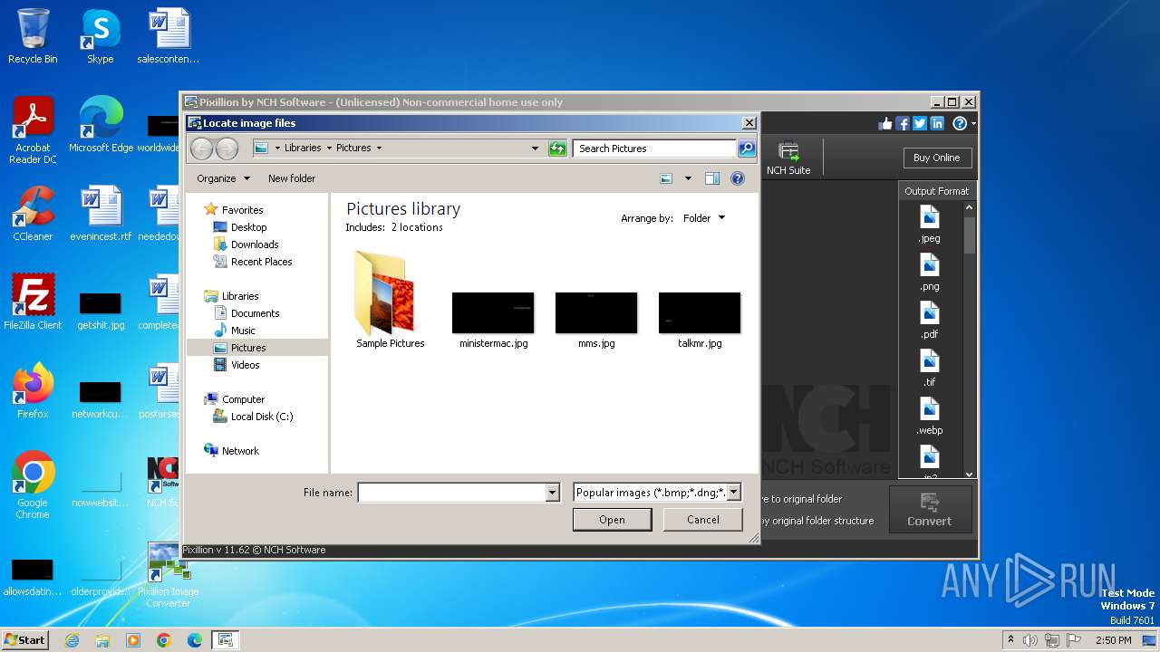Open the Pixillion help dropdown arrow
Image resolution: width=1160 pixels, height=652 pixels.
tap(973, 123)
